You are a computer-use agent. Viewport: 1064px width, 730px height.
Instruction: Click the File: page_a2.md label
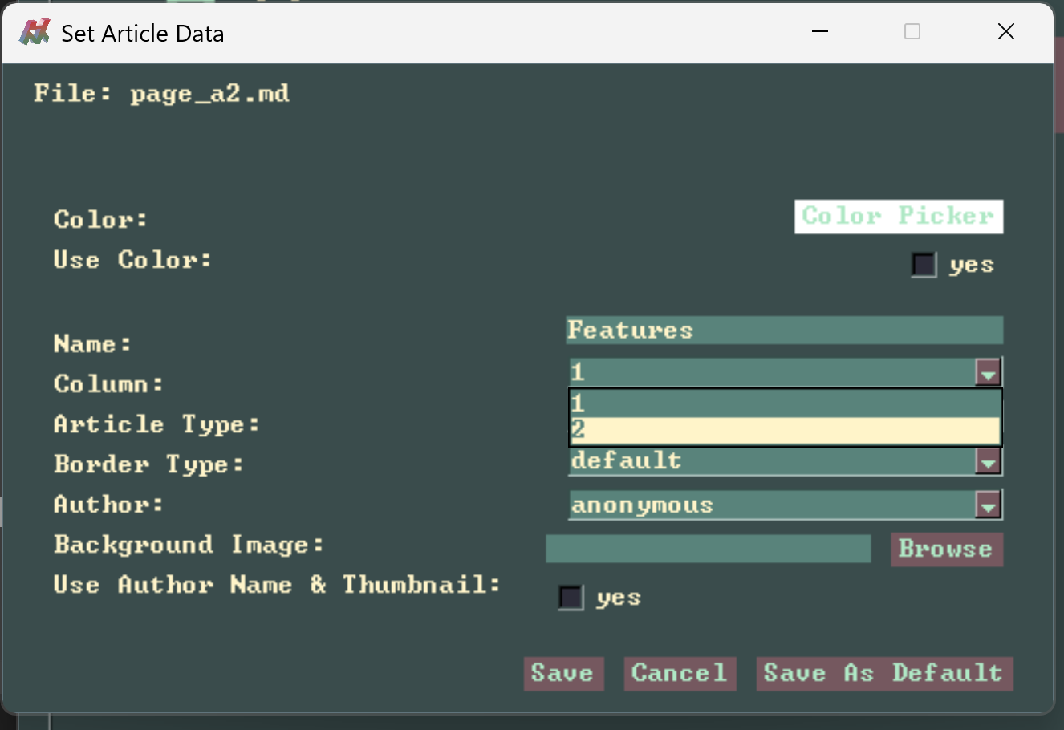161,94
